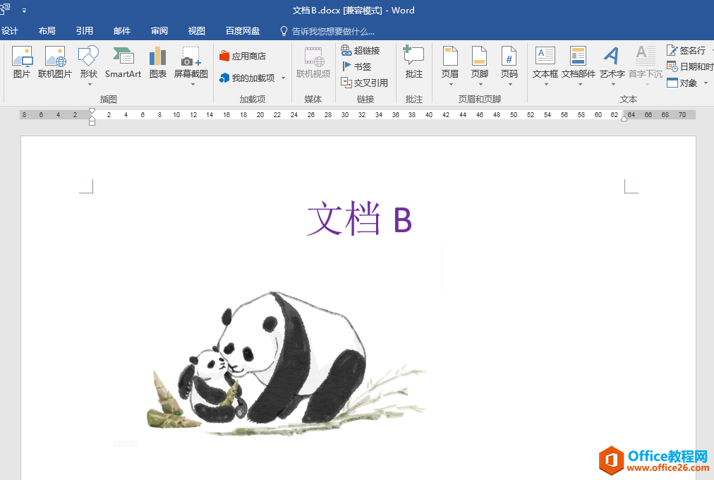Open the 页码 page number dropdown
714x480 pixels.
point(509,84)
